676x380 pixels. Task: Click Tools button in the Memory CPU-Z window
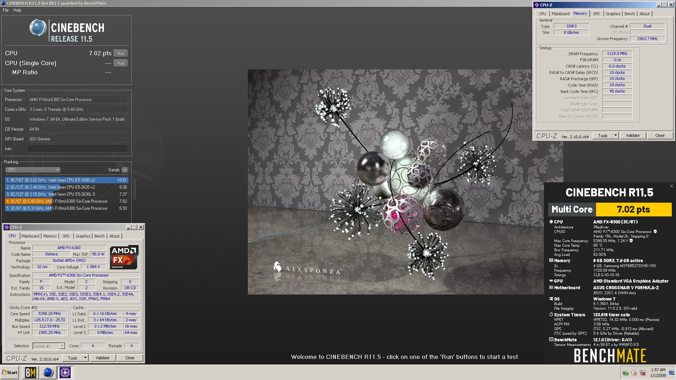point(603,135)
